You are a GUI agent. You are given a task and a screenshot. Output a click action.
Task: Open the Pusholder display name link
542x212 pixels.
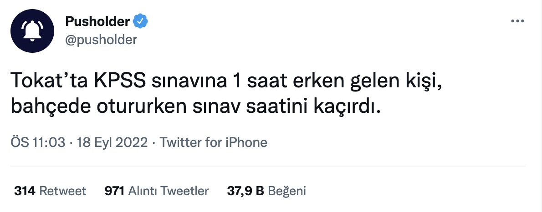tap(97, 21)
